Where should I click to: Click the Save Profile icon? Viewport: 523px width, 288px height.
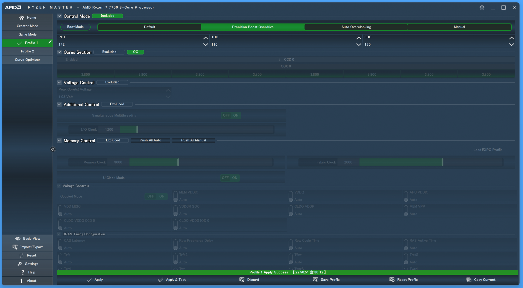[x=315, y=280]
